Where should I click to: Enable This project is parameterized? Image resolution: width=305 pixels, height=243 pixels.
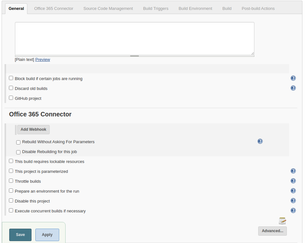[x=11, y=171]
